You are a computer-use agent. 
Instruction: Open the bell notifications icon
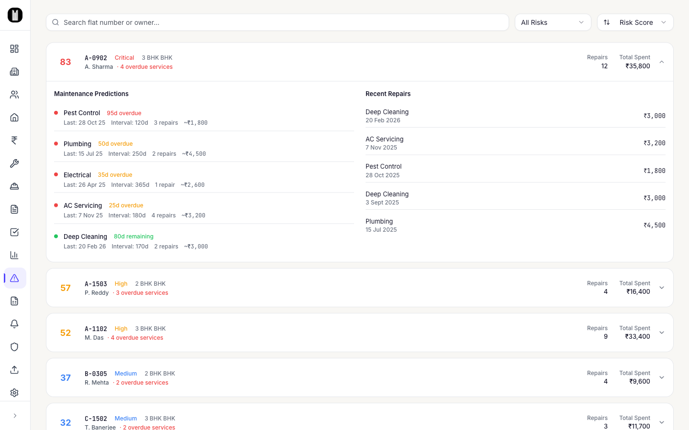14,324
